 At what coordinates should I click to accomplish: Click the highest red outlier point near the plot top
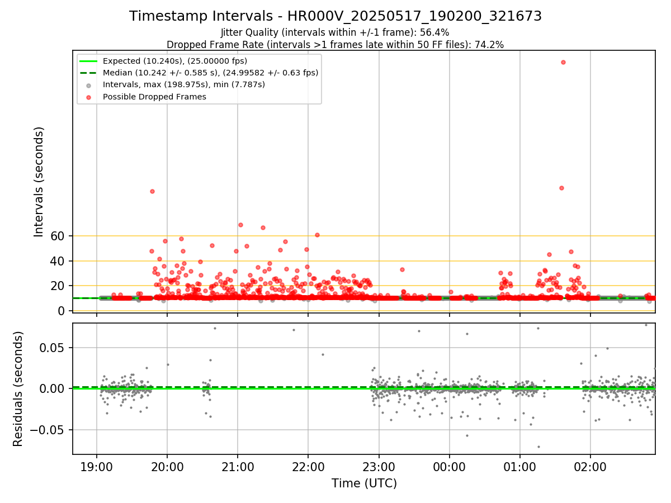563,62
